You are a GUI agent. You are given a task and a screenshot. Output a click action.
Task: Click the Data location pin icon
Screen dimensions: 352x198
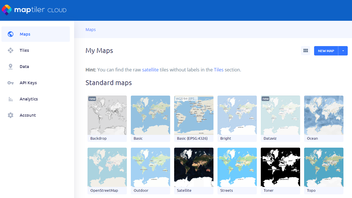click(x=11, y=67)
